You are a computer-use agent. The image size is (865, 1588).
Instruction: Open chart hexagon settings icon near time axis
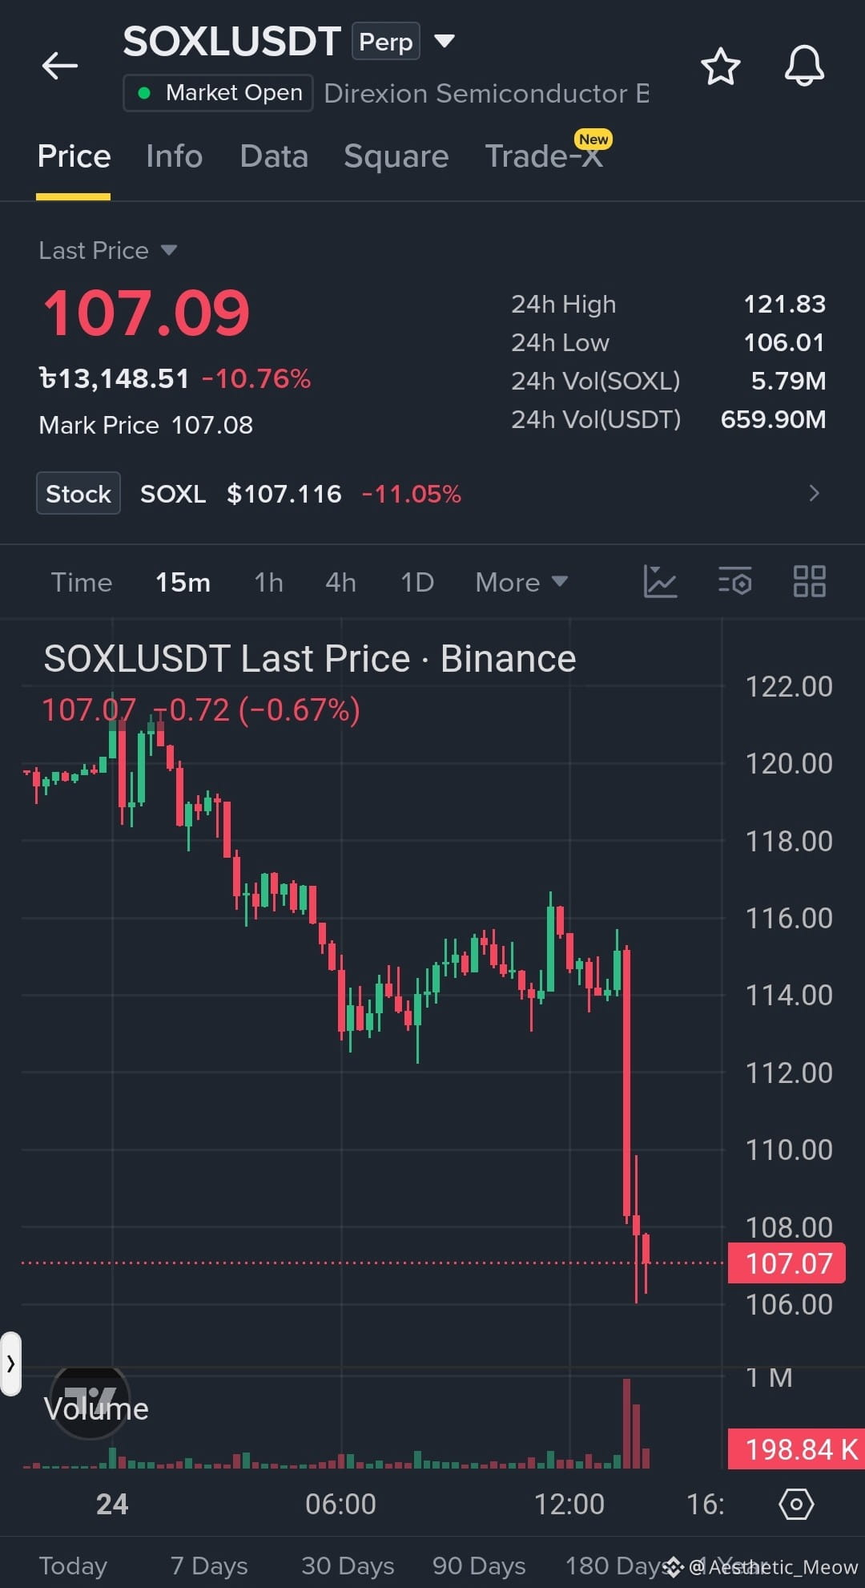796,1505
